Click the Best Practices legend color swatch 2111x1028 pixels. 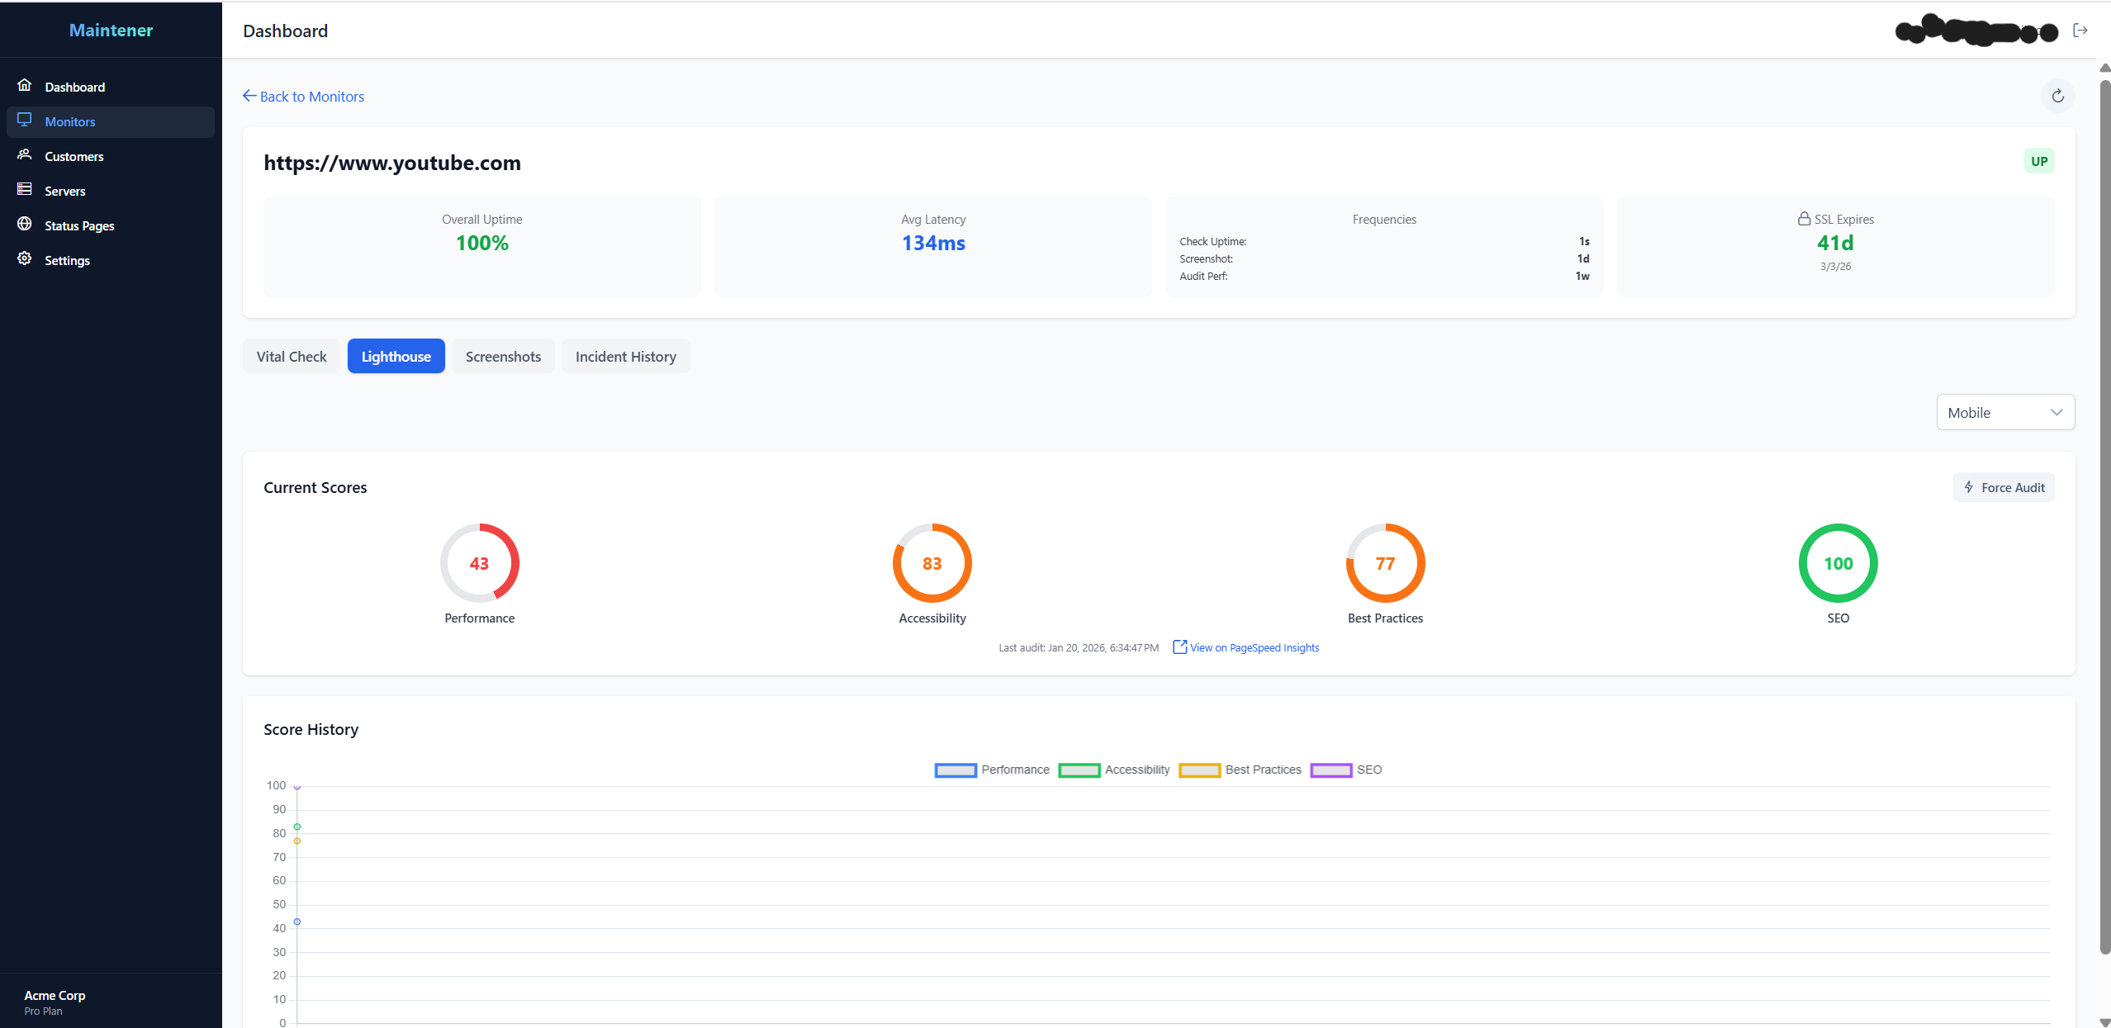tap(1199, 770)
